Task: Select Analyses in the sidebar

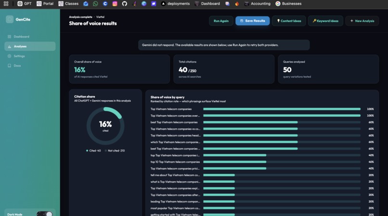Action: 30,46
